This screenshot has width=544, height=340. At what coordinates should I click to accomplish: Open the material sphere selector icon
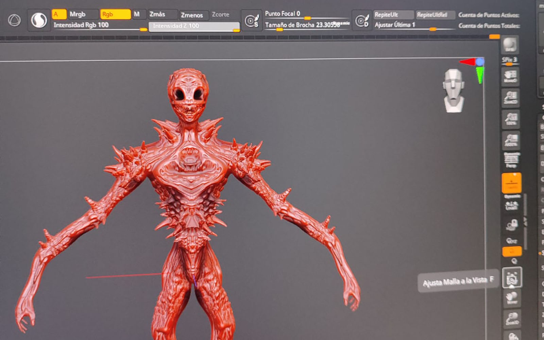[39, 20]
